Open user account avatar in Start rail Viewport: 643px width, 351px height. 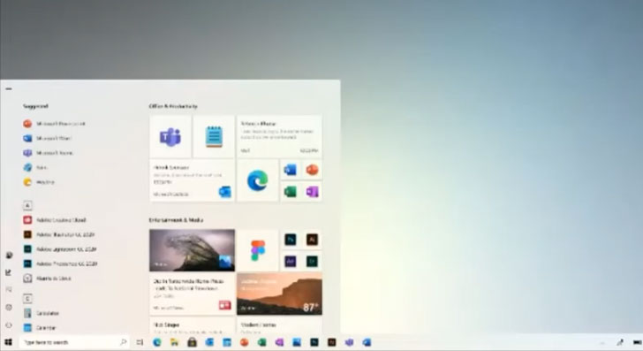[9, 256]
